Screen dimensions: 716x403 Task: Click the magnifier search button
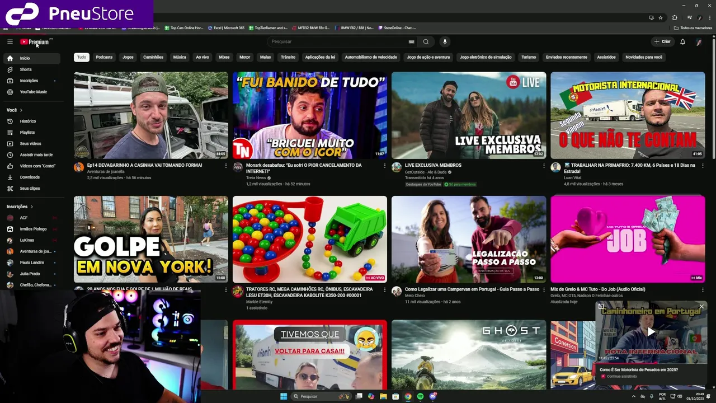426,41
